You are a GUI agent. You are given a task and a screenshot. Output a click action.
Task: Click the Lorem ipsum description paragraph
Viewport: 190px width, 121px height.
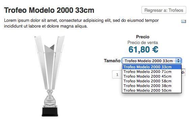coord(81,23)
